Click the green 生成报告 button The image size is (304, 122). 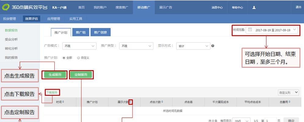[55, 75]
